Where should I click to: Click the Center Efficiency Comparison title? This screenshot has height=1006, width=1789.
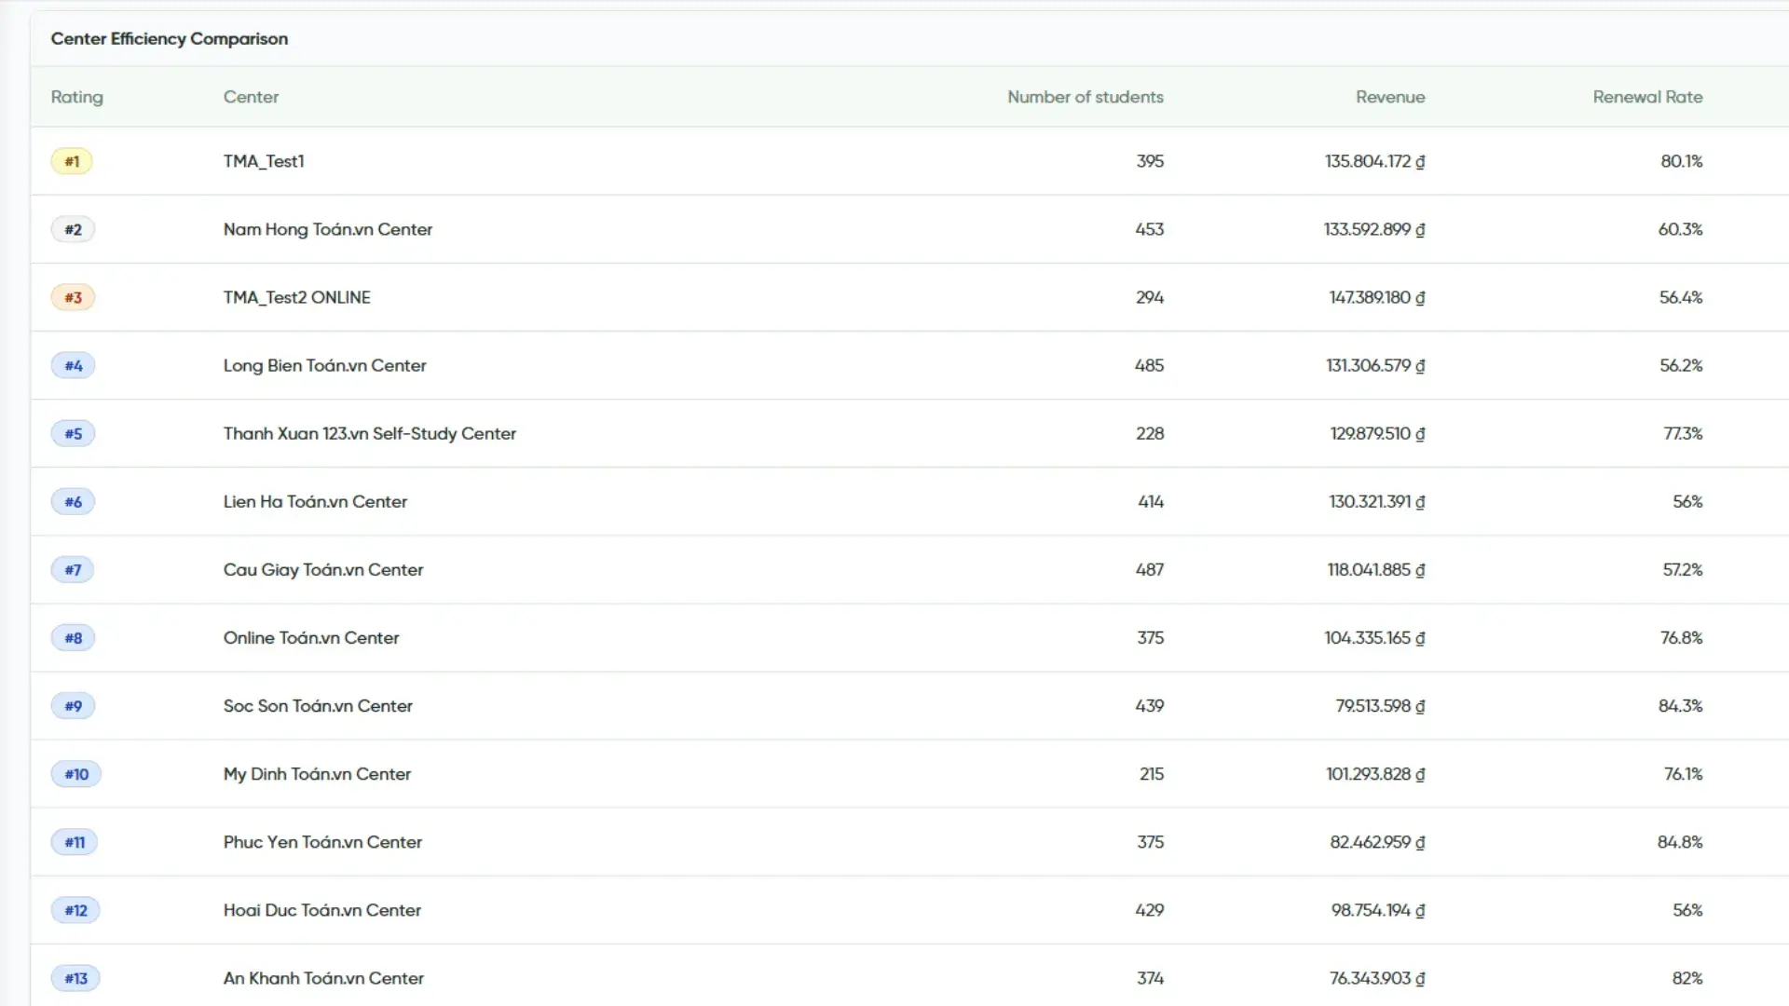(x=169, y=39)
